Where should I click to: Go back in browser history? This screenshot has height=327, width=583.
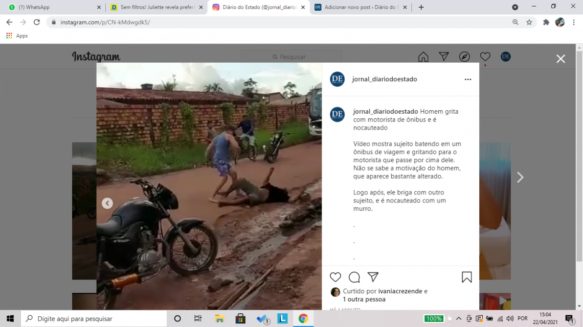tap(9, 22)
